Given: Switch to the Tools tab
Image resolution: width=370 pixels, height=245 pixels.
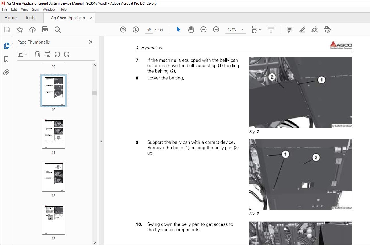Looking at the screenshot, I should tap(30, 18).
